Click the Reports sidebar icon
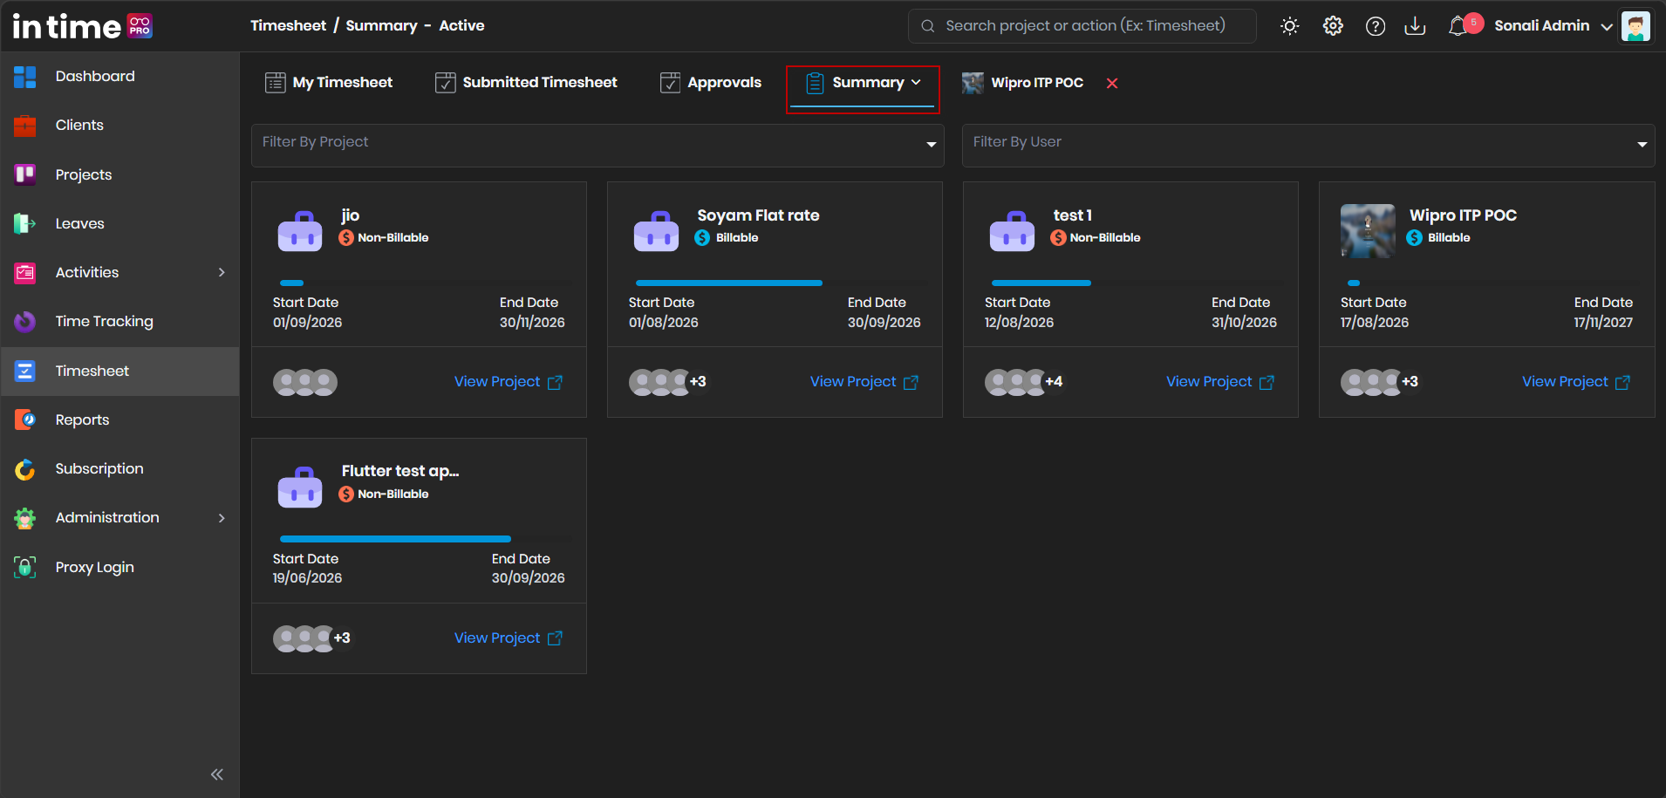Screen dimensions: 1666x798 click(25, 419)
